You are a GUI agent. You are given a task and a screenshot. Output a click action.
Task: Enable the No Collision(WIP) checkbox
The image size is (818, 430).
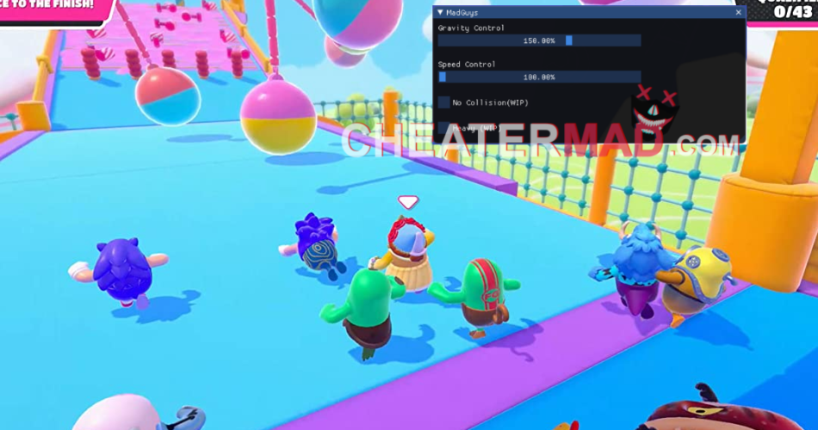click(444, 102)
